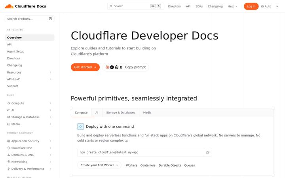Open Directory in top navigation

coord(174,6)
